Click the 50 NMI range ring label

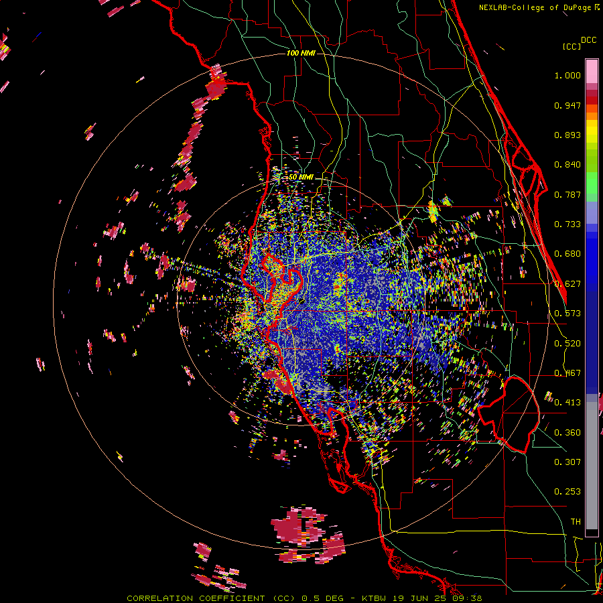tap(301, 178)
